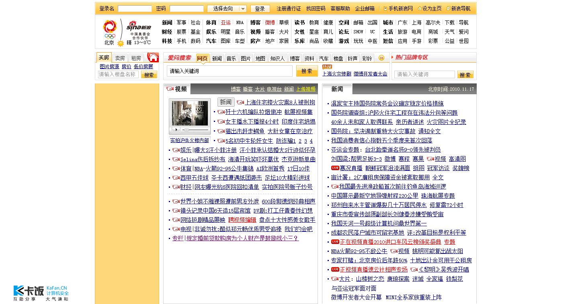Open 找回密码 link
572x304 pixels.
coord(316,8)
